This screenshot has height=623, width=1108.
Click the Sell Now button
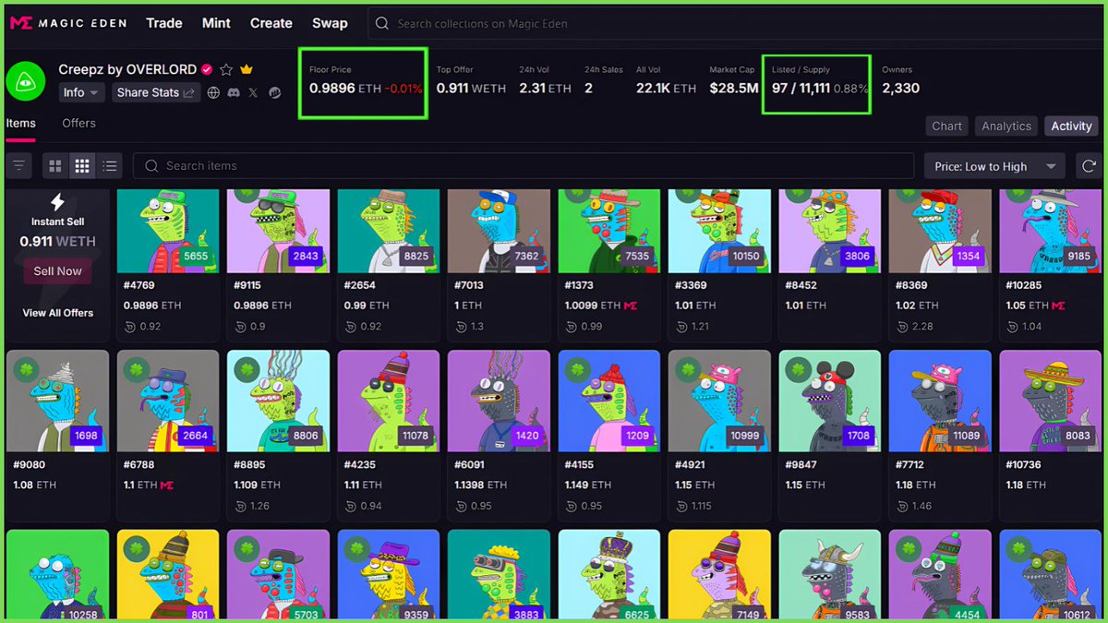tap(57, 271)
